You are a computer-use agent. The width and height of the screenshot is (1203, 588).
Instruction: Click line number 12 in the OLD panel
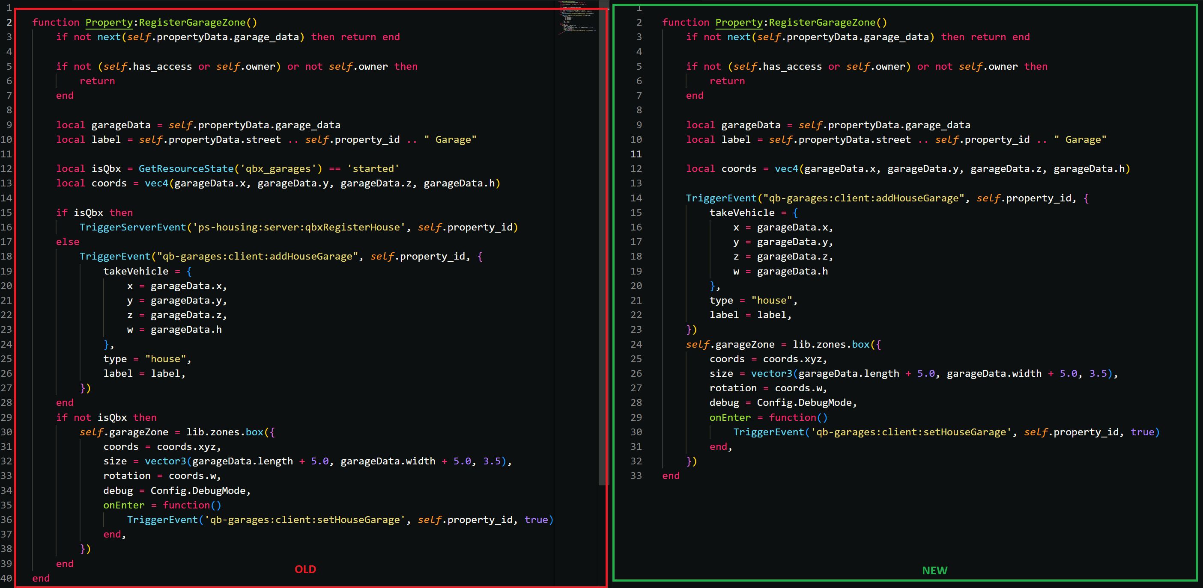click(x=6, y=169)
